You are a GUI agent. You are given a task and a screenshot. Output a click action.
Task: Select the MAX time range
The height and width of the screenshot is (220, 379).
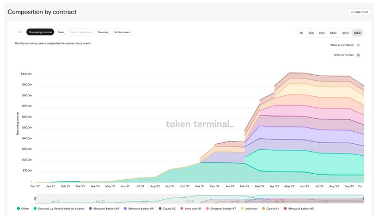(357, 33)
